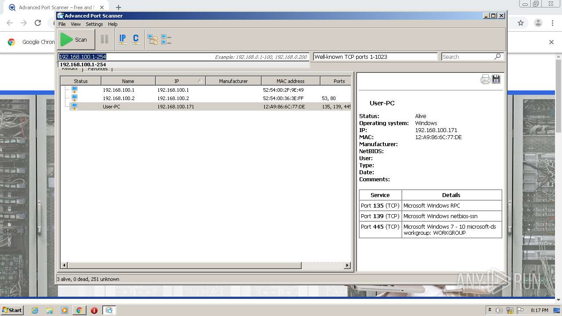Click left arrow of horizontal scrollbar

point(64,266)
